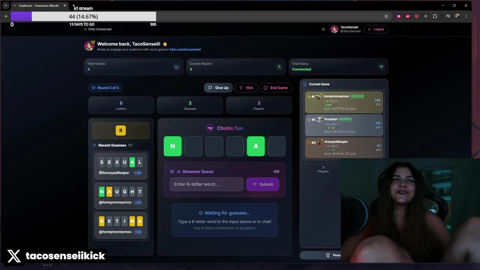The width and height of the screenshot is (480, 270).
Task: Open AnnoyedReaper leaderboard card
Action: coord(344,147)
